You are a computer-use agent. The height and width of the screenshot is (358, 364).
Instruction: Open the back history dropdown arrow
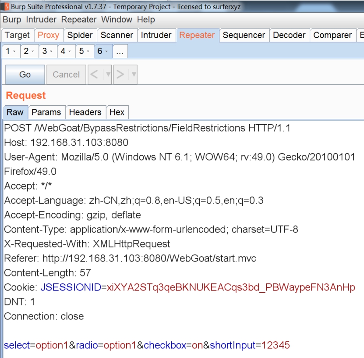click(x=108, y=75)
